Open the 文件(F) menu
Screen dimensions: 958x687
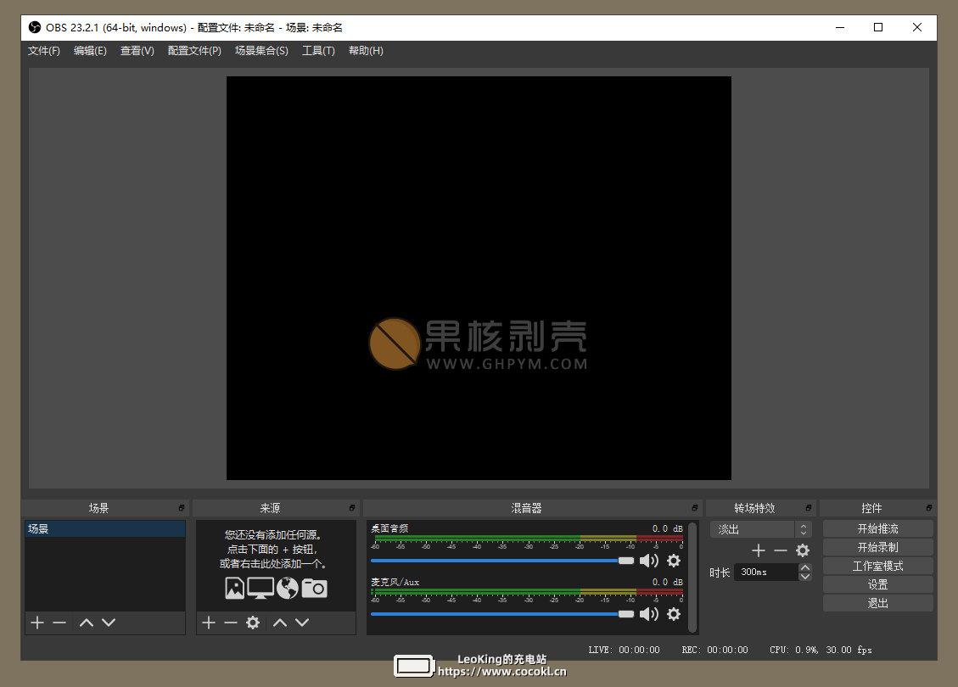(x=44, y=51)
